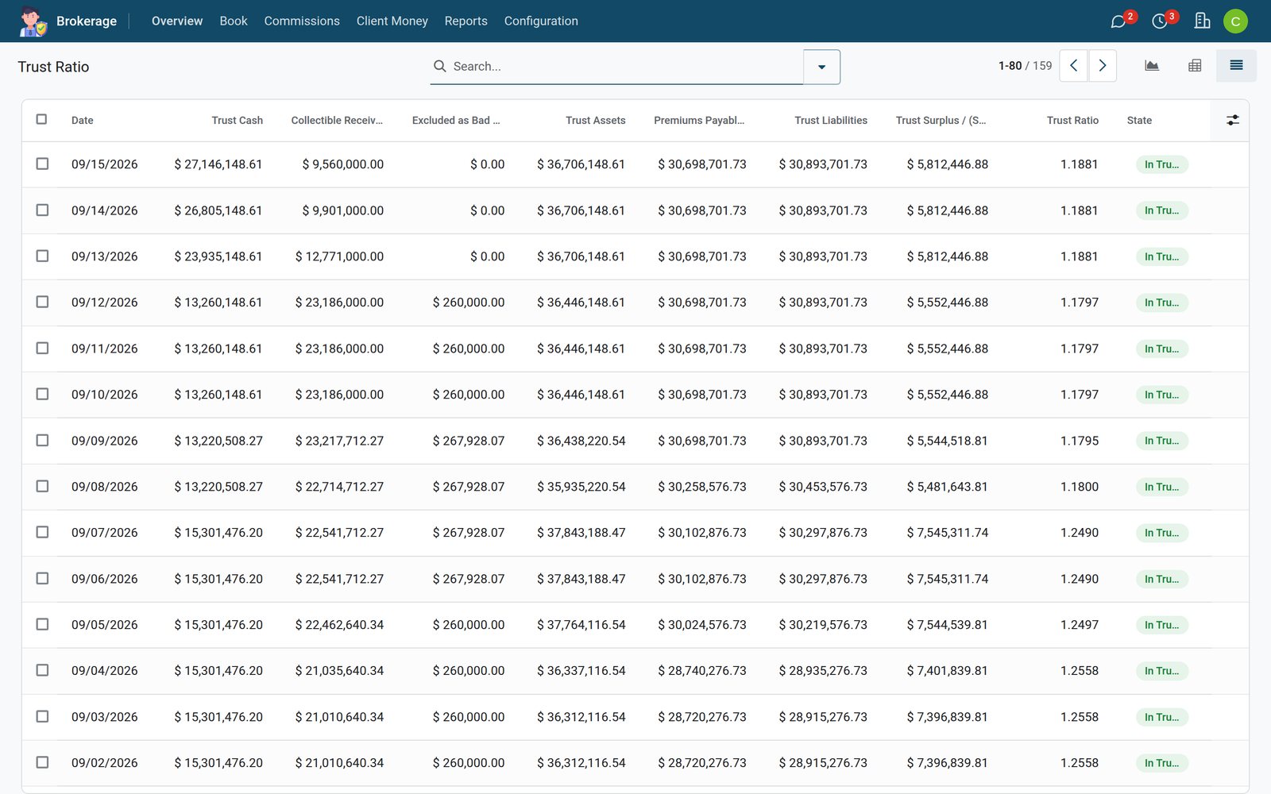This screenshot has height=794, width=1271.
Task: Open the 09/05/2026 date cell
Action: click(104, 625)
